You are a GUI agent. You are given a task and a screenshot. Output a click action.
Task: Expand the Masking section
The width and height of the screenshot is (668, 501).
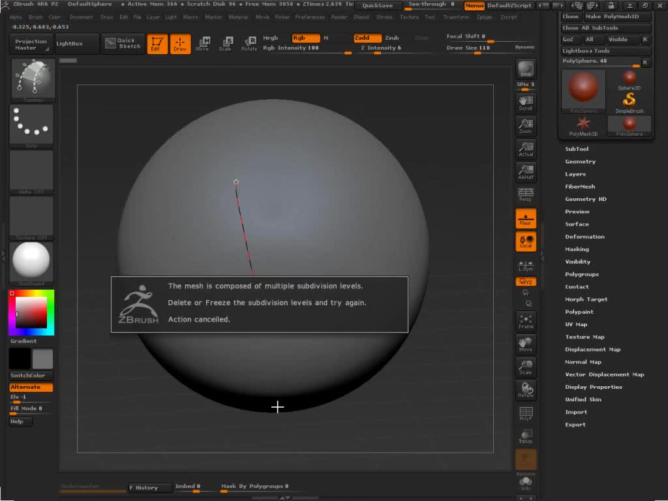pos(577,249)
